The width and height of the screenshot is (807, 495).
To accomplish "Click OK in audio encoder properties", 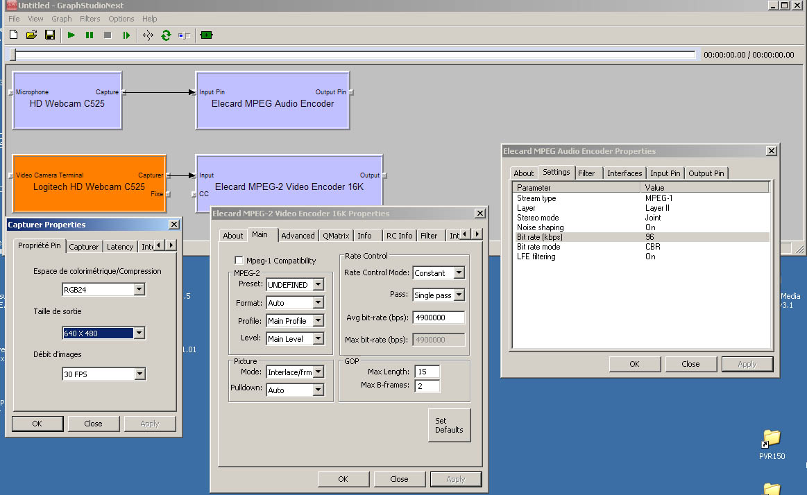I will click(x=635, y=364).
